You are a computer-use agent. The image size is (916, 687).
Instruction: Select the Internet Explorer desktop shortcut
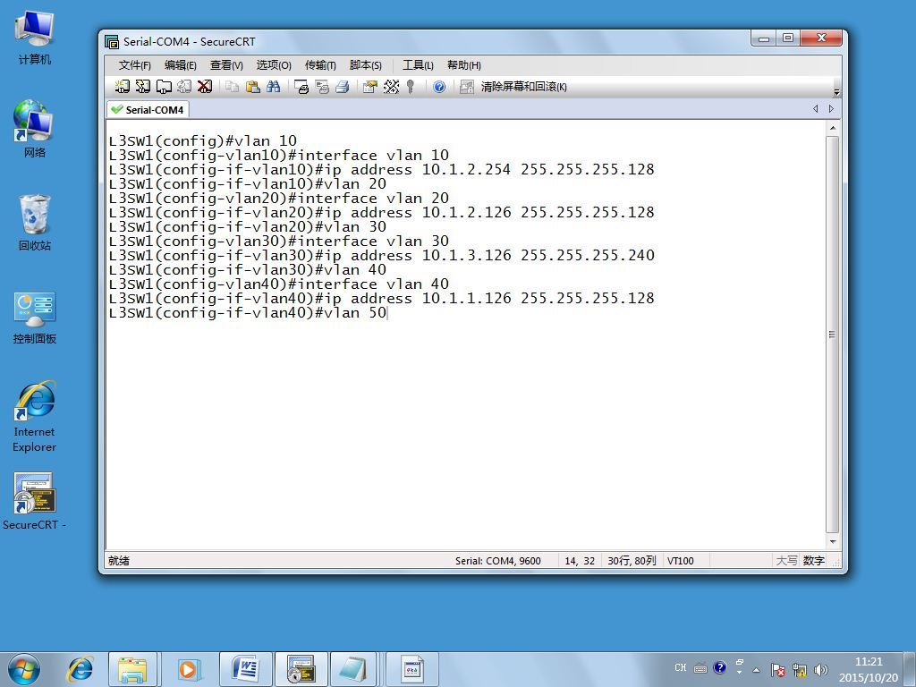[35, 417]
